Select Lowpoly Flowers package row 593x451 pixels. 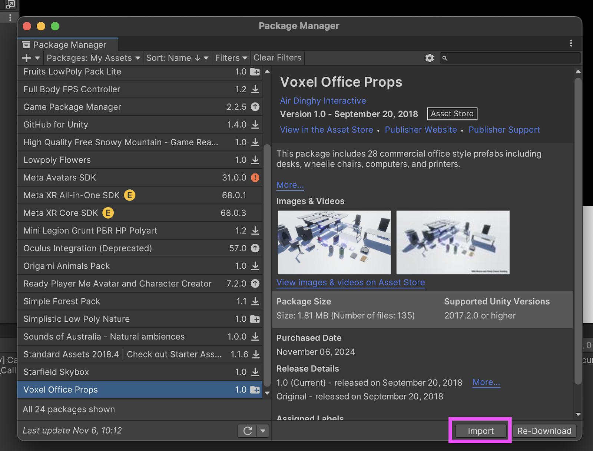140,160
